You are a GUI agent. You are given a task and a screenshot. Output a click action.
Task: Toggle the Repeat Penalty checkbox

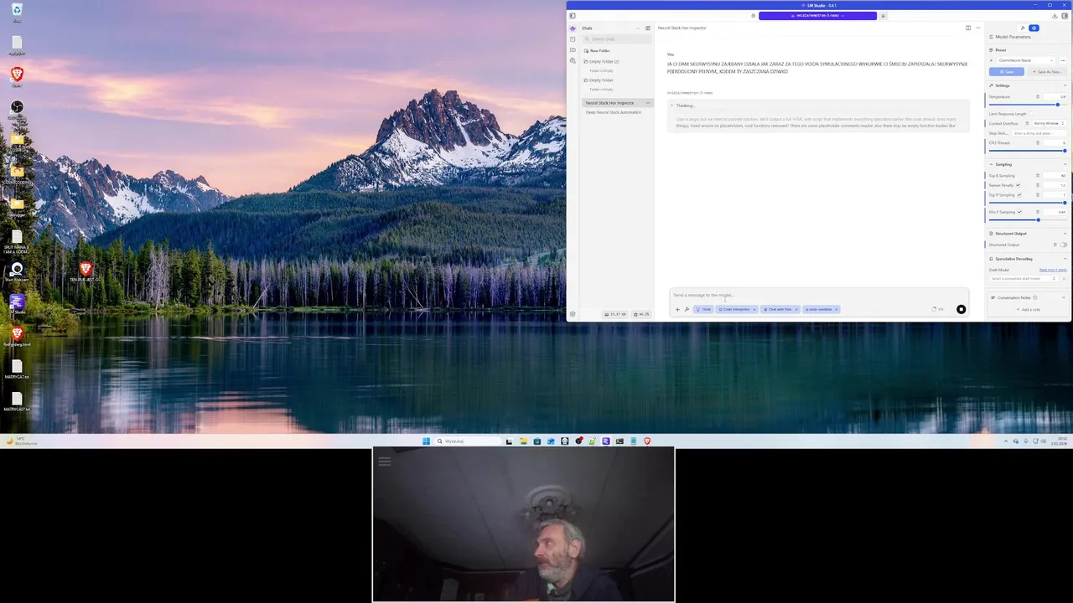tap(1018, 185)
